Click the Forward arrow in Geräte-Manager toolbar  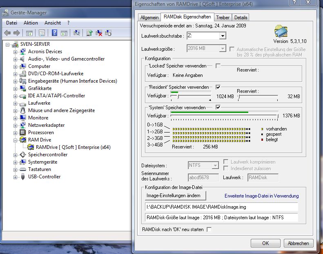coord(17,33)
